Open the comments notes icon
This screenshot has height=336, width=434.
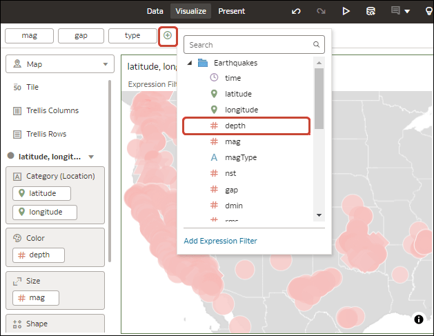395,11
